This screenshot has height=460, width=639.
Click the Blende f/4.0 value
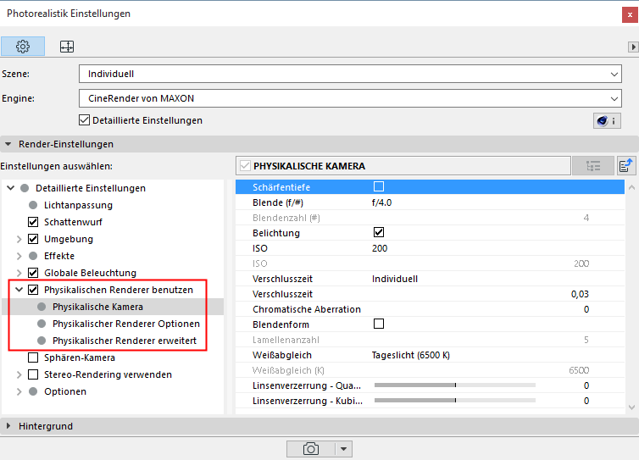382,202
